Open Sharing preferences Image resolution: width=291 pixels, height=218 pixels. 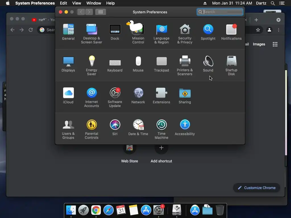[185, 96]
